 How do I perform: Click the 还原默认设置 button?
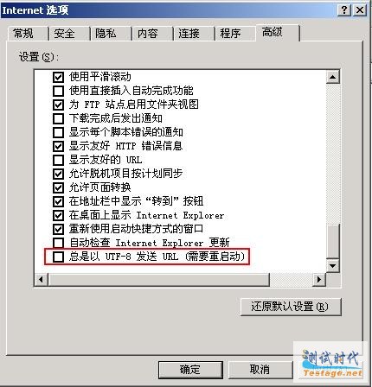(x=291, y=307)
